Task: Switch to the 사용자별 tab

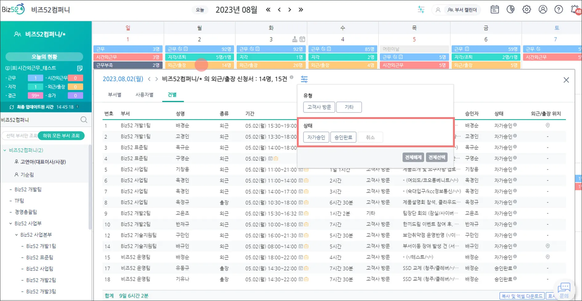Action: click(x=144, y=95)
